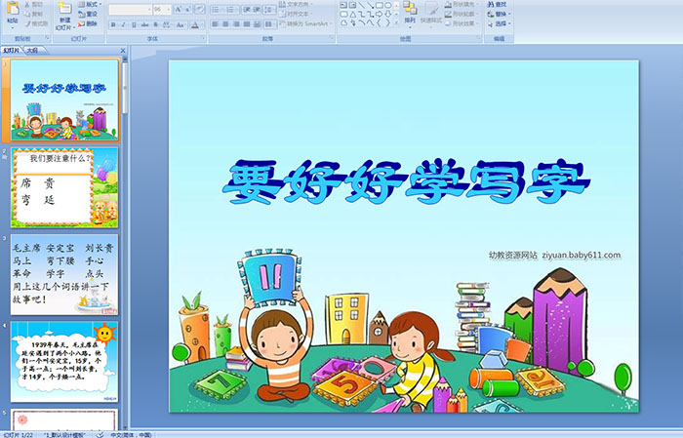Toggle Italic text formatting
Viewport: 683px width, 438px height.
point(121,23)
